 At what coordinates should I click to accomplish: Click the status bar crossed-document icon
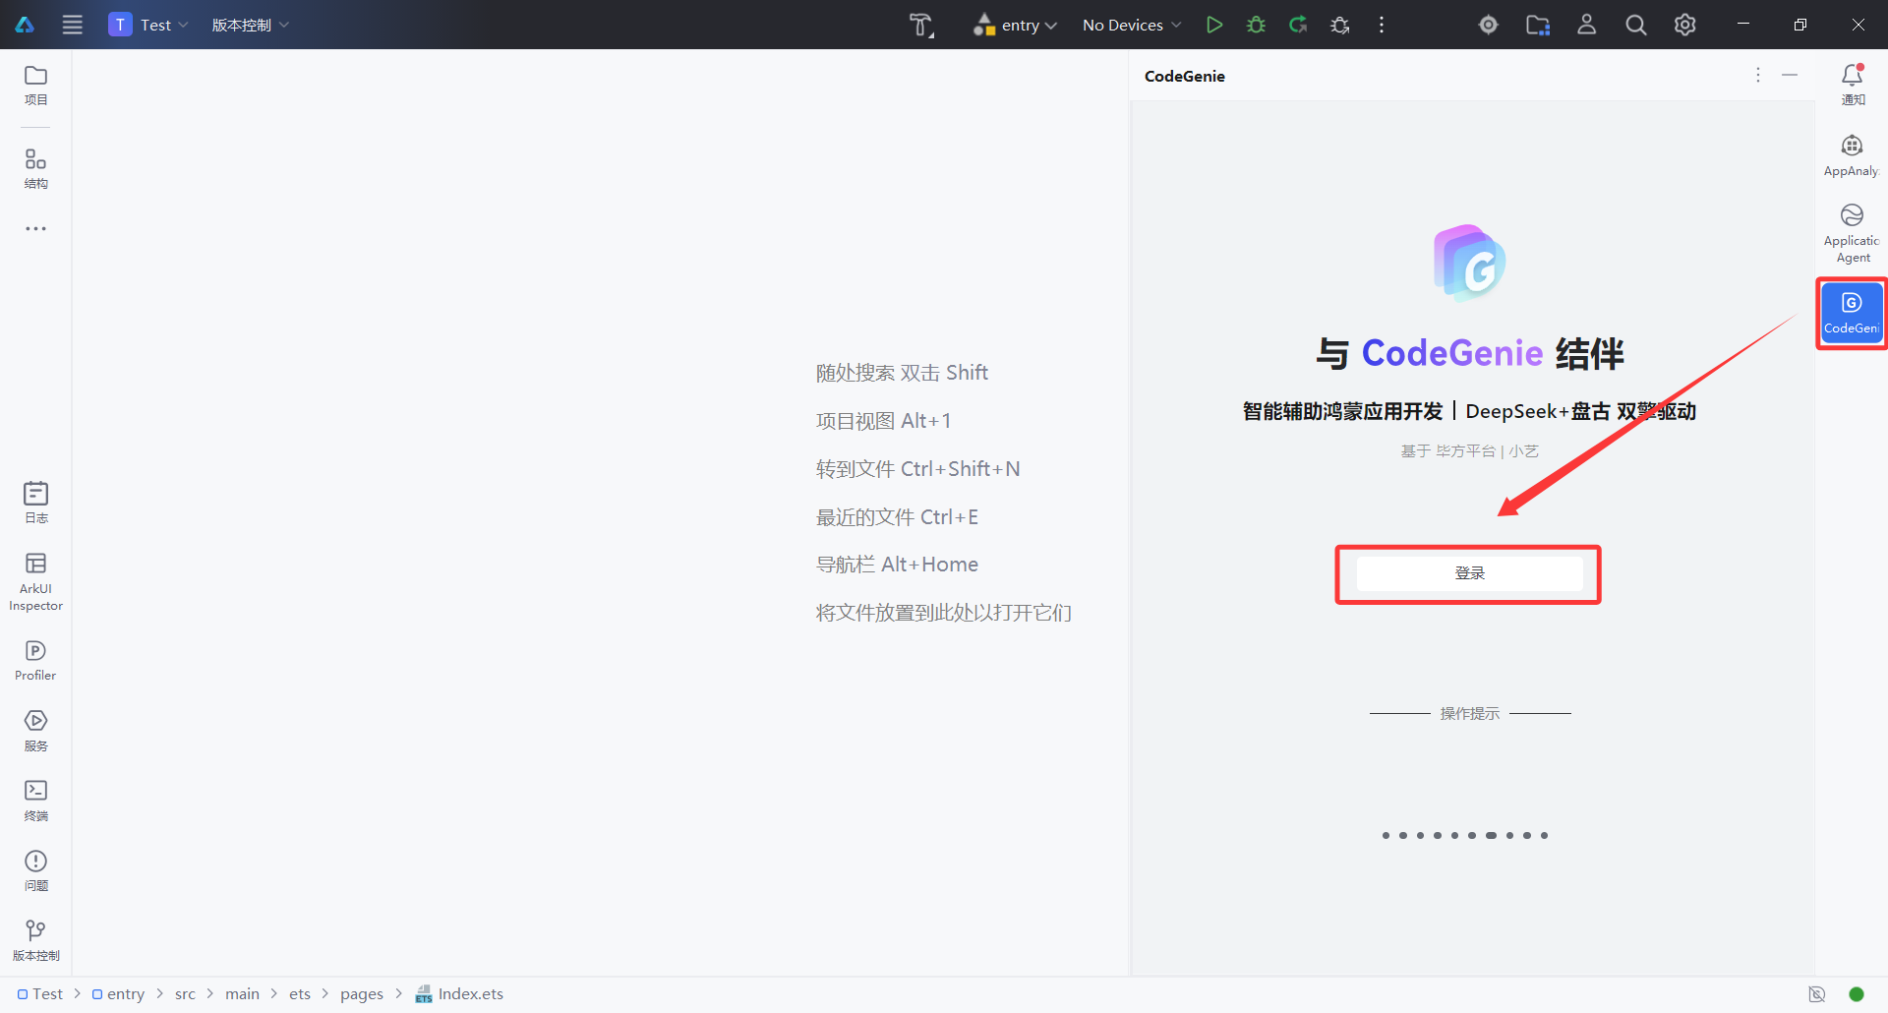pyautogui.click(x=1817, y=994)
